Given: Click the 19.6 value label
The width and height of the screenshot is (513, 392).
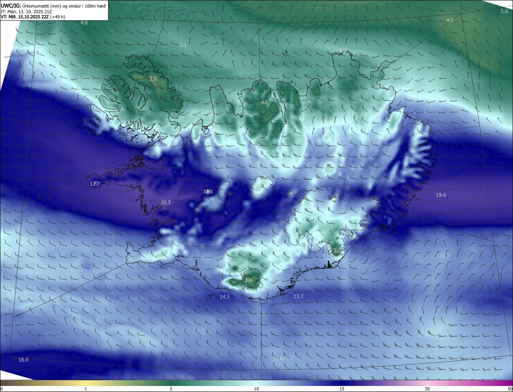Looking at the screenshot, I should pyautogui.click(x=441, y=195).
